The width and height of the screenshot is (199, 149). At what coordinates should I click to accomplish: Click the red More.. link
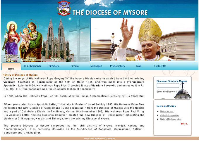pyautogui.click(x=185, y=124)
